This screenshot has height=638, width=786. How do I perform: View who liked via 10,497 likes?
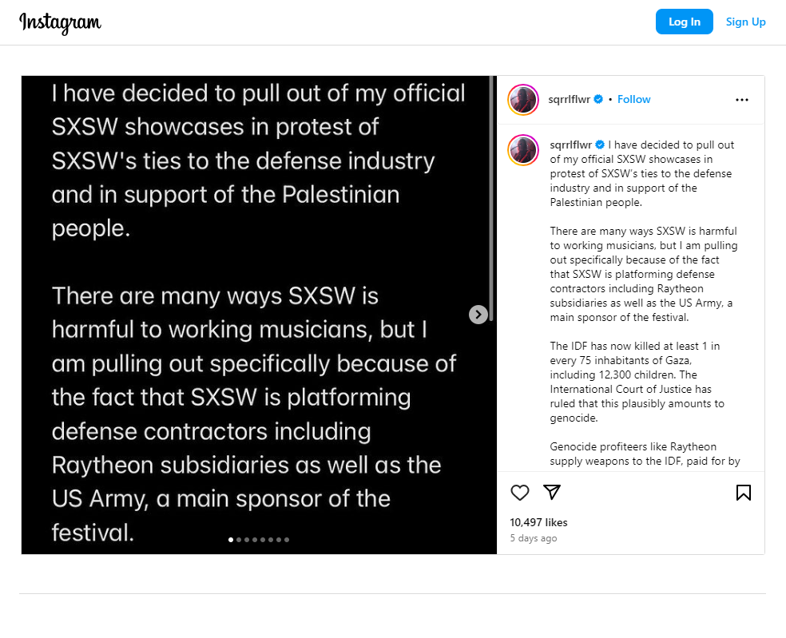coord(538,521)
